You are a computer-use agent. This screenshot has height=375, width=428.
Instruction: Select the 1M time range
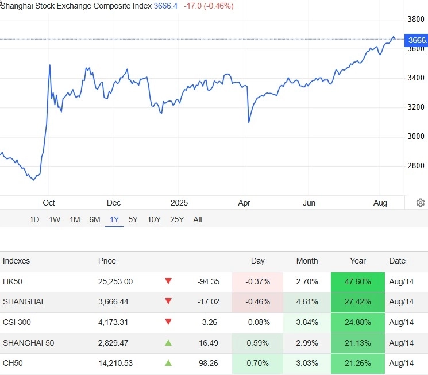point(75,219)
